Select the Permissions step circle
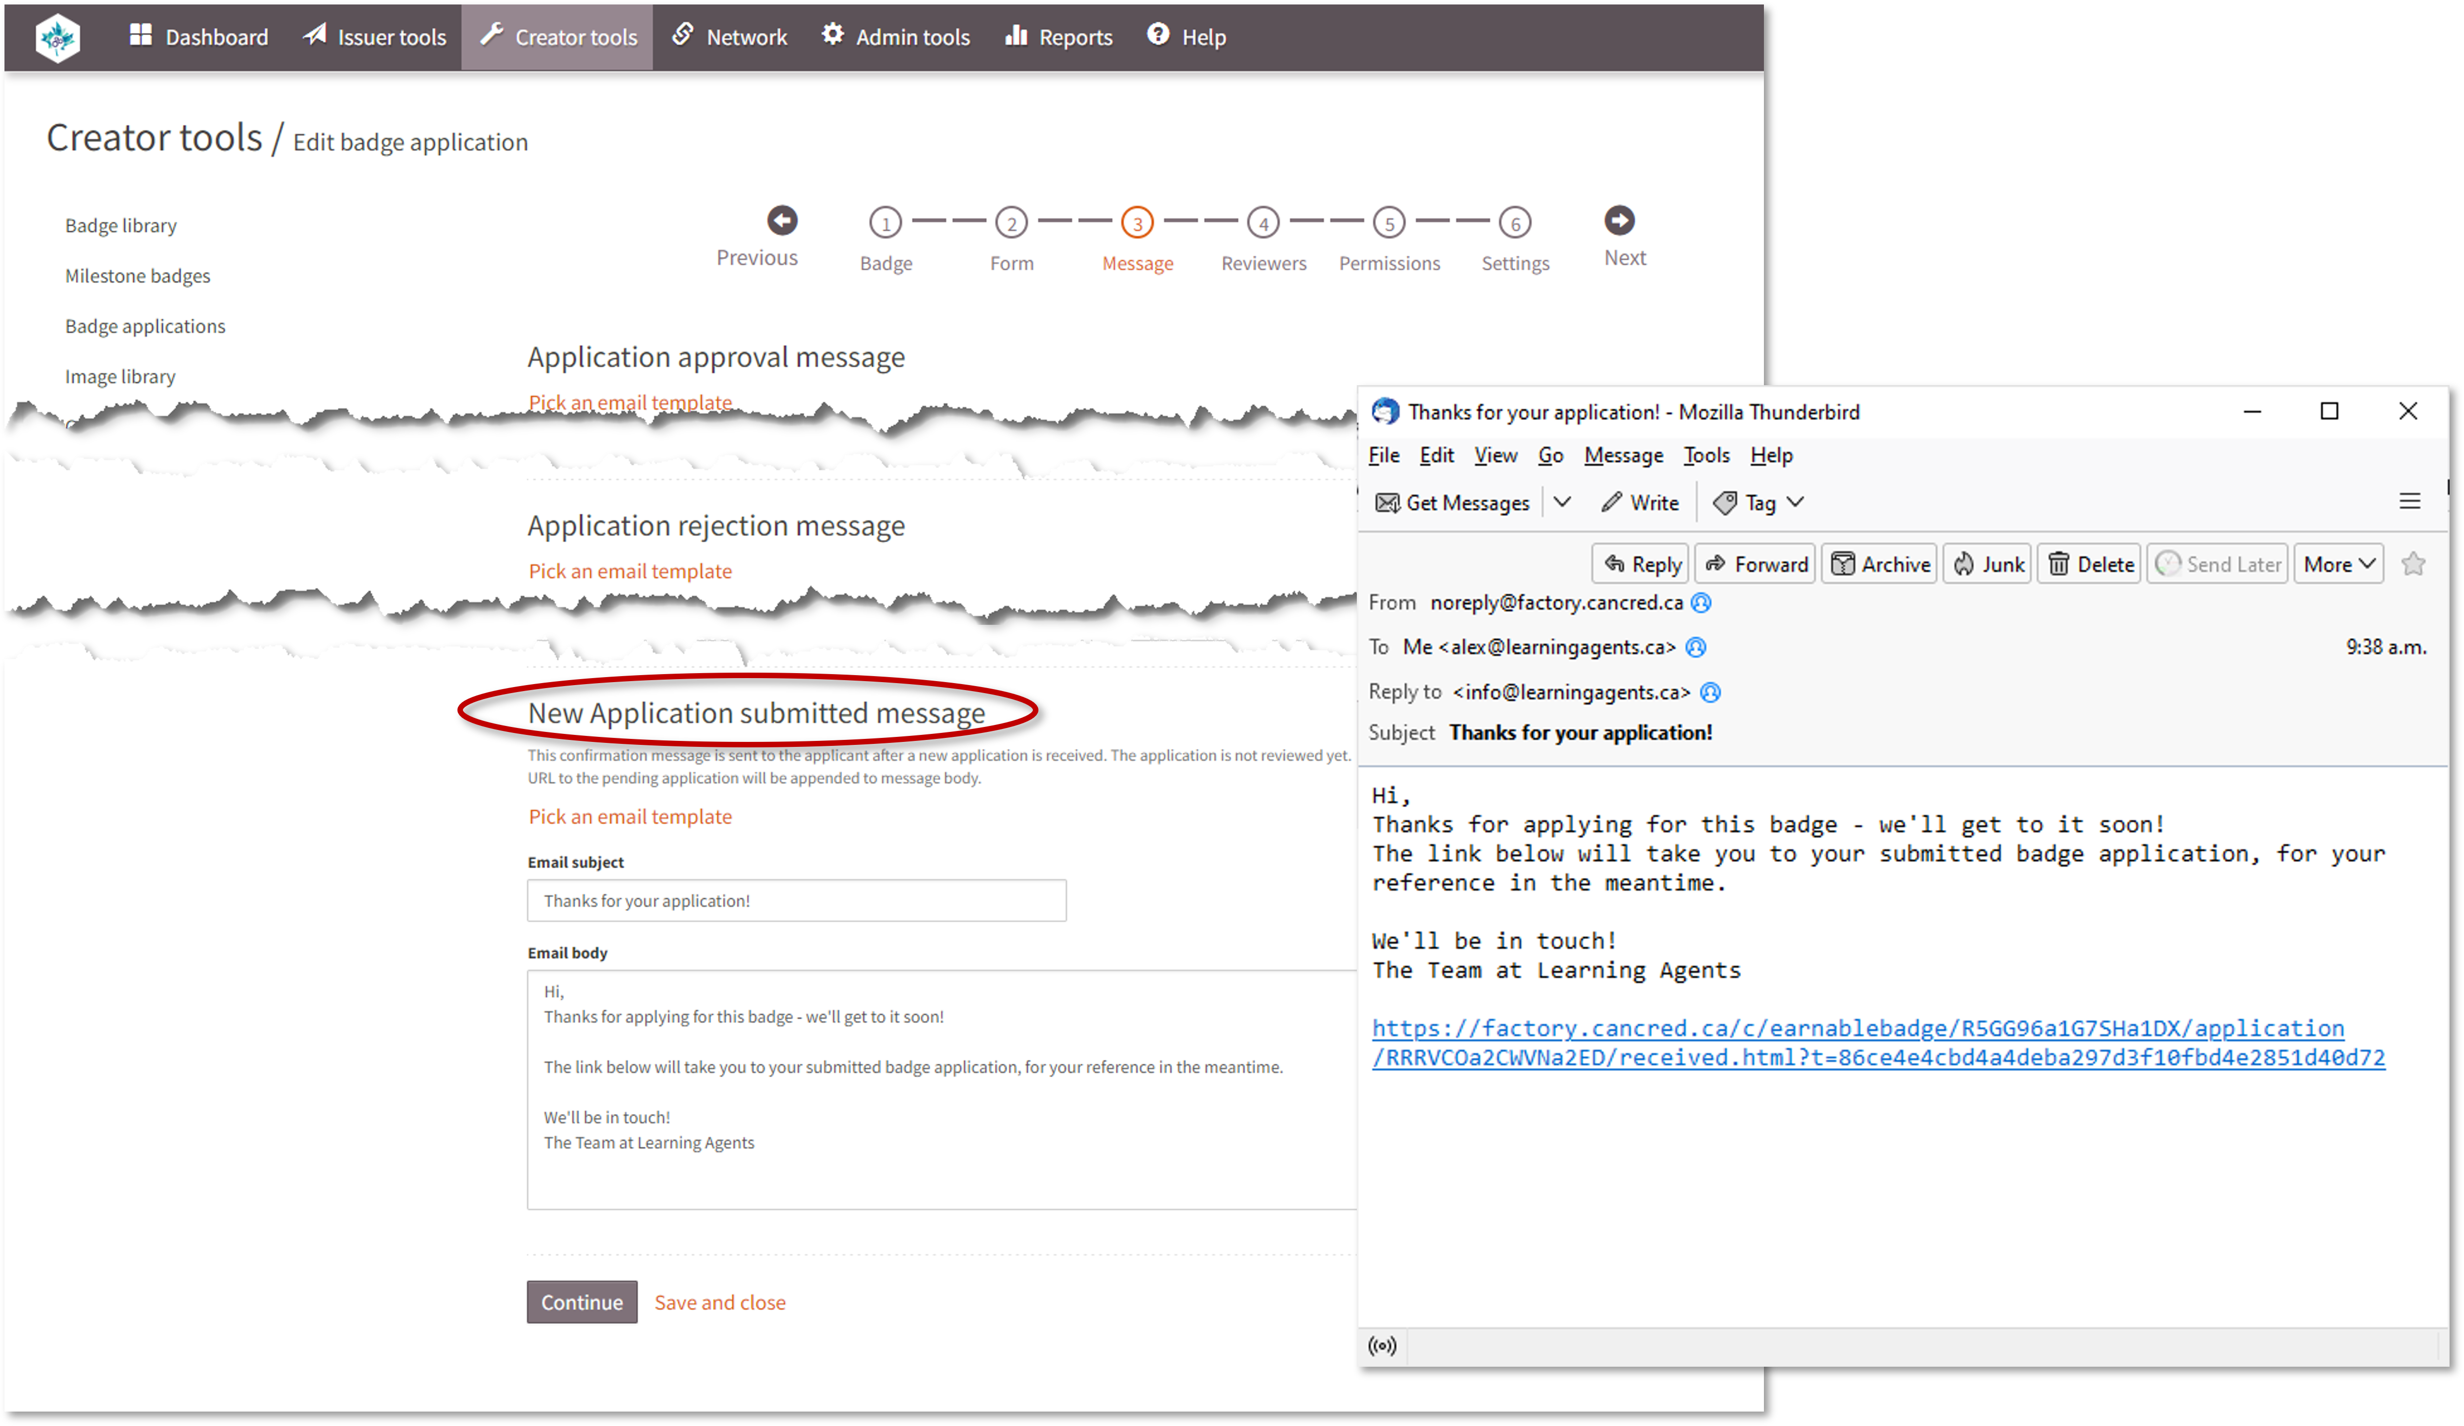The height and width of the screenshot is (1426, 2464). coord(1390,221)
